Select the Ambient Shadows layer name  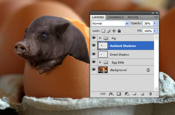pyautogui.click(x=123, y=46)
